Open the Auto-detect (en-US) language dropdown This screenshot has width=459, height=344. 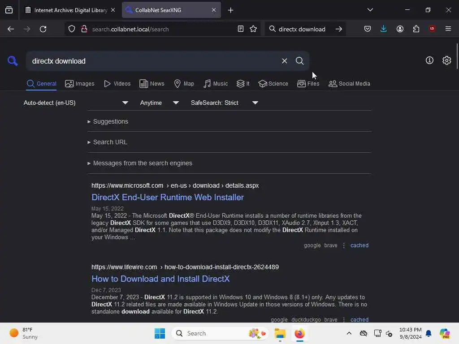[x=76, y=103]
